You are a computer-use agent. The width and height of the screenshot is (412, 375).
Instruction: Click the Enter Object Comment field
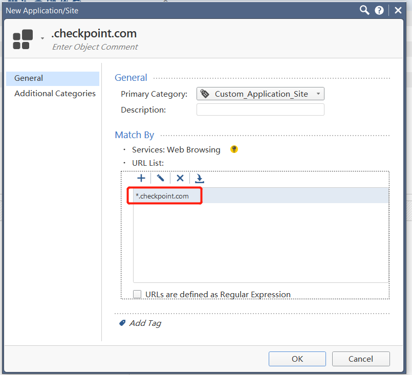95,47
